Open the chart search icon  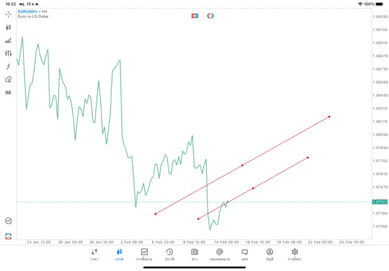pos(9,221)
